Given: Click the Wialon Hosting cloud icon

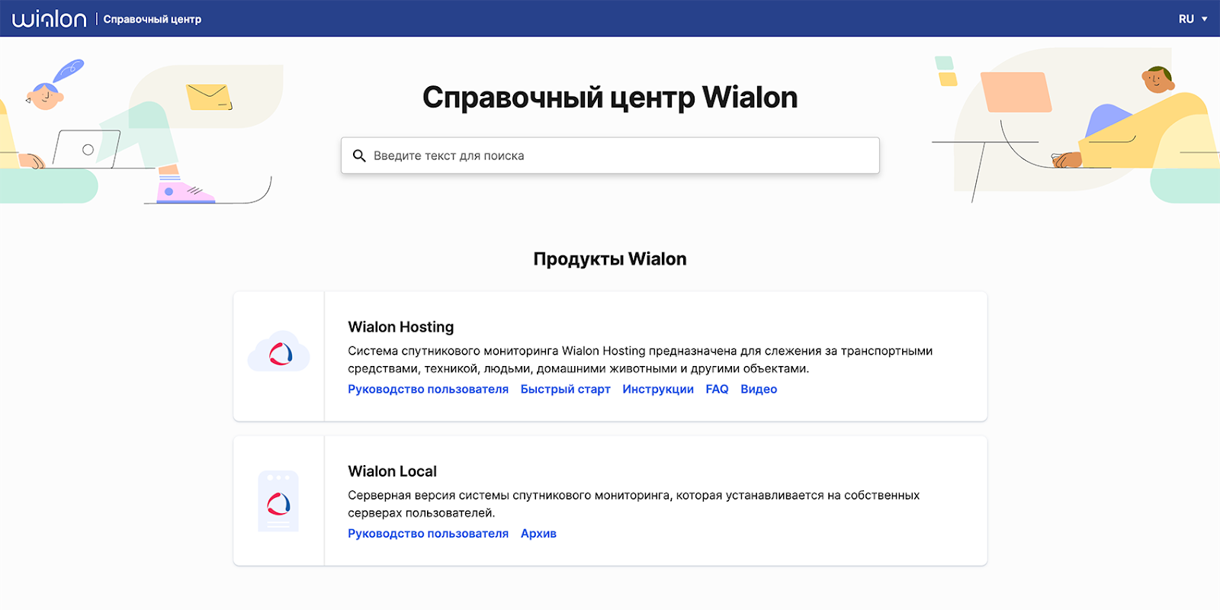Looking at the screenshot, I should coord(279,352).
